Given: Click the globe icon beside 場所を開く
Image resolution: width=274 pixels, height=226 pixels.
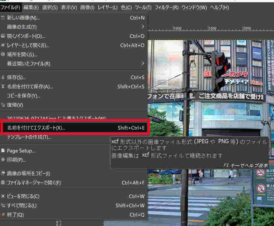Looking at the screenshot, I should pyautogui.click(x=3, y=55).
